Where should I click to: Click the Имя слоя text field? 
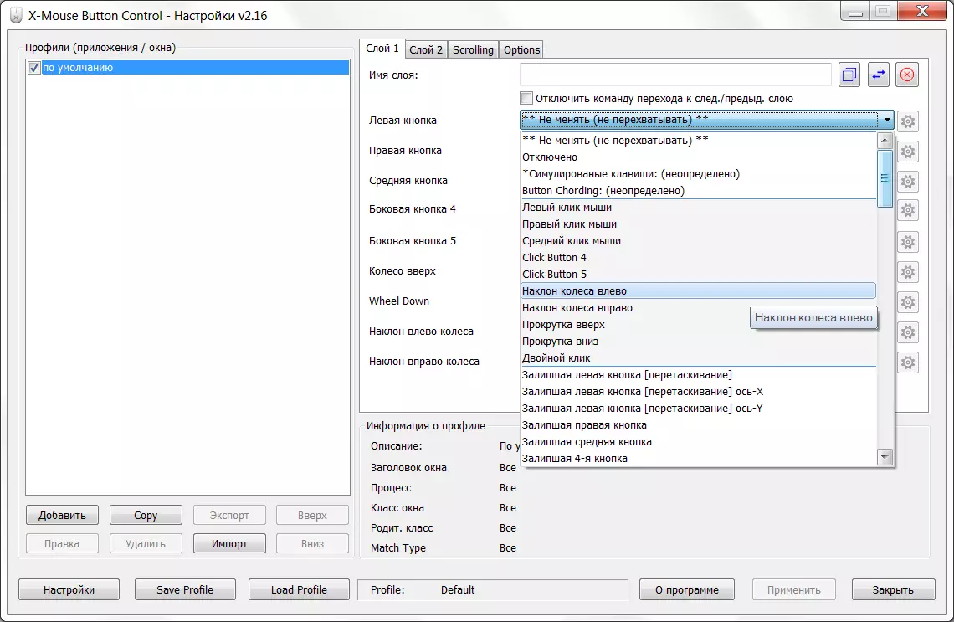click(x=674, y=75)
